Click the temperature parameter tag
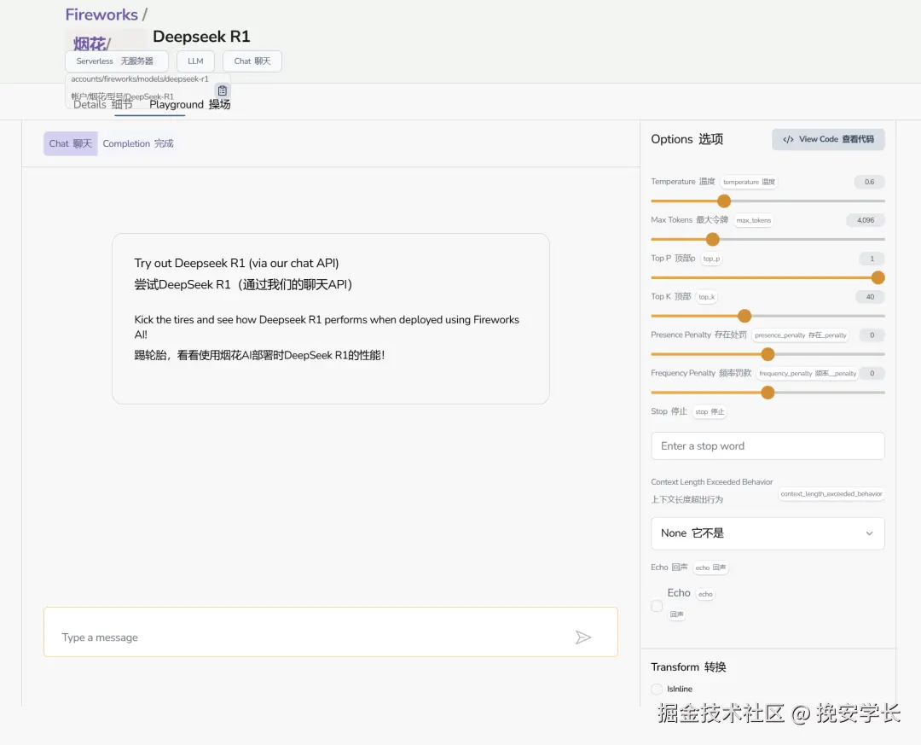Viewport: 921px width, 745px height. 749,183
